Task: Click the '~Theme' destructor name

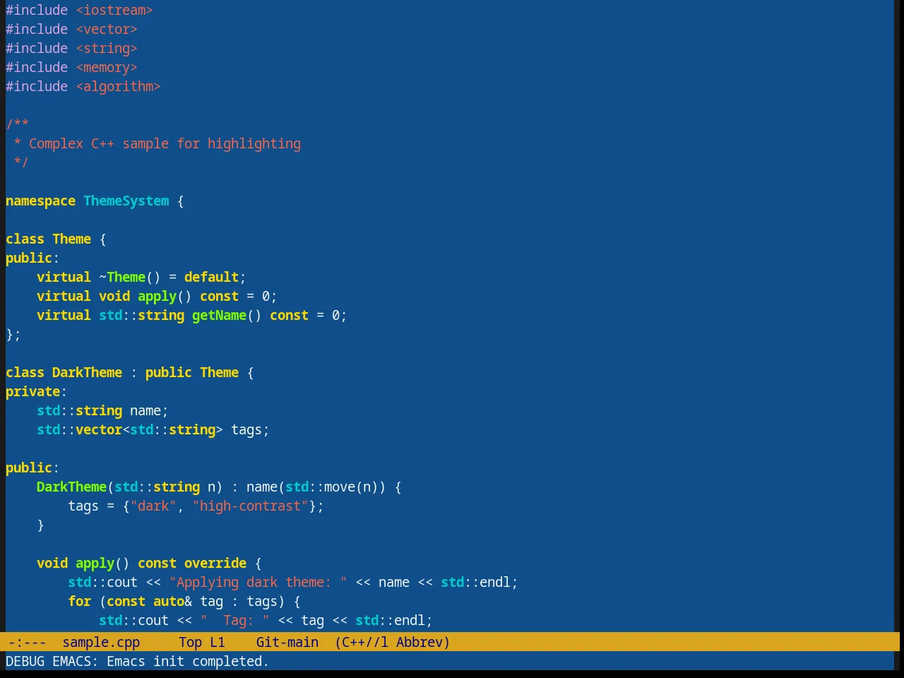Action: [122, 277]
